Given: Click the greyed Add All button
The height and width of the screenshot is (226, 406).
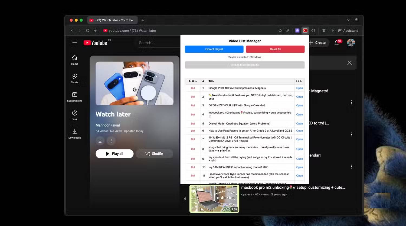Looking at the screenshot, I should click(x=245, y=65).
